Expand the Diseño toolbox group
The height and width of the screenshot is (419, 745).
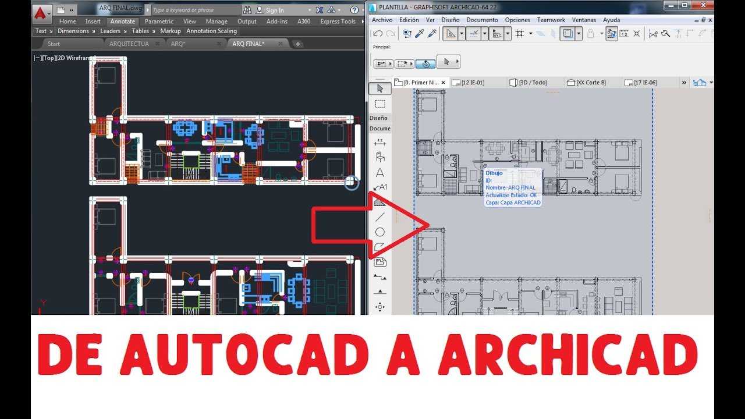(378, 118)
